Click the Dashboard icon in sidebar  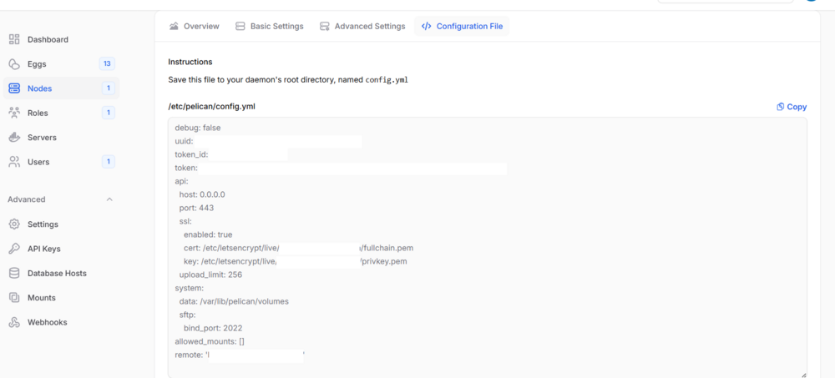(14, 39)
